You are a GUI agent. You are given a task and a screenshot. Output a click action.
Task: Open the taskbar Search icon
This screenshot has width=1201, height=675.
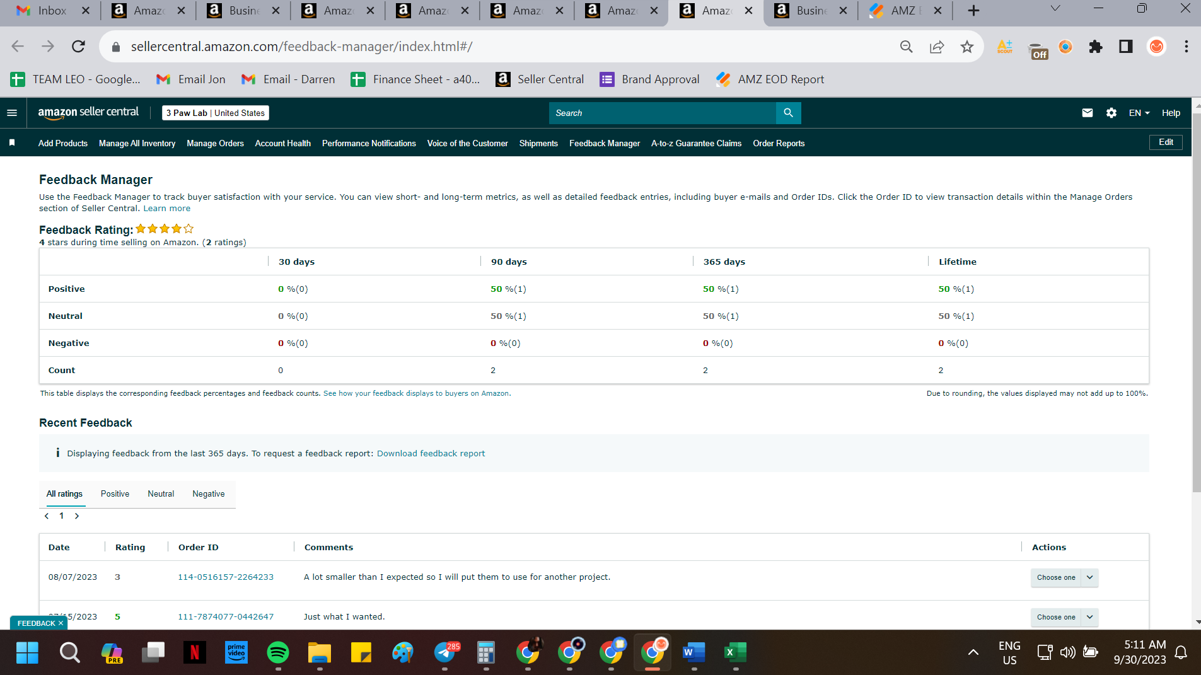coord(70,652)
